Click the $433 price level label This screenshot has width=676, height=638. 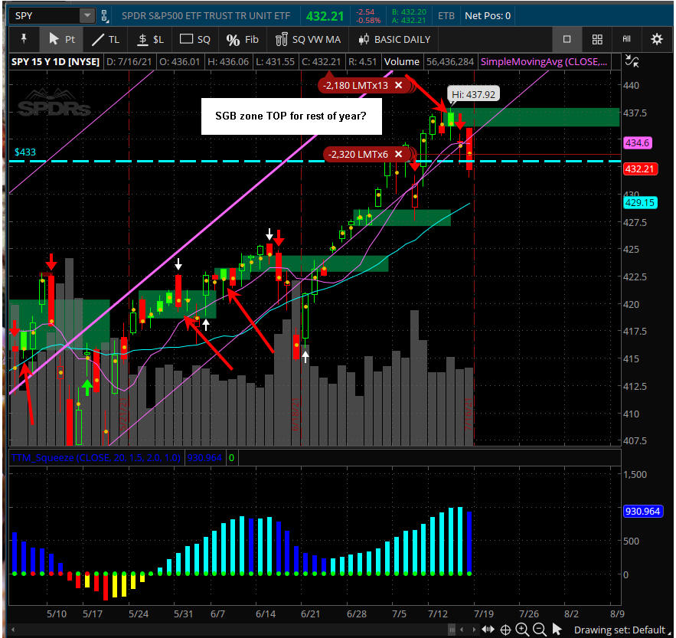pyautogui.click(x=25, y=152)
